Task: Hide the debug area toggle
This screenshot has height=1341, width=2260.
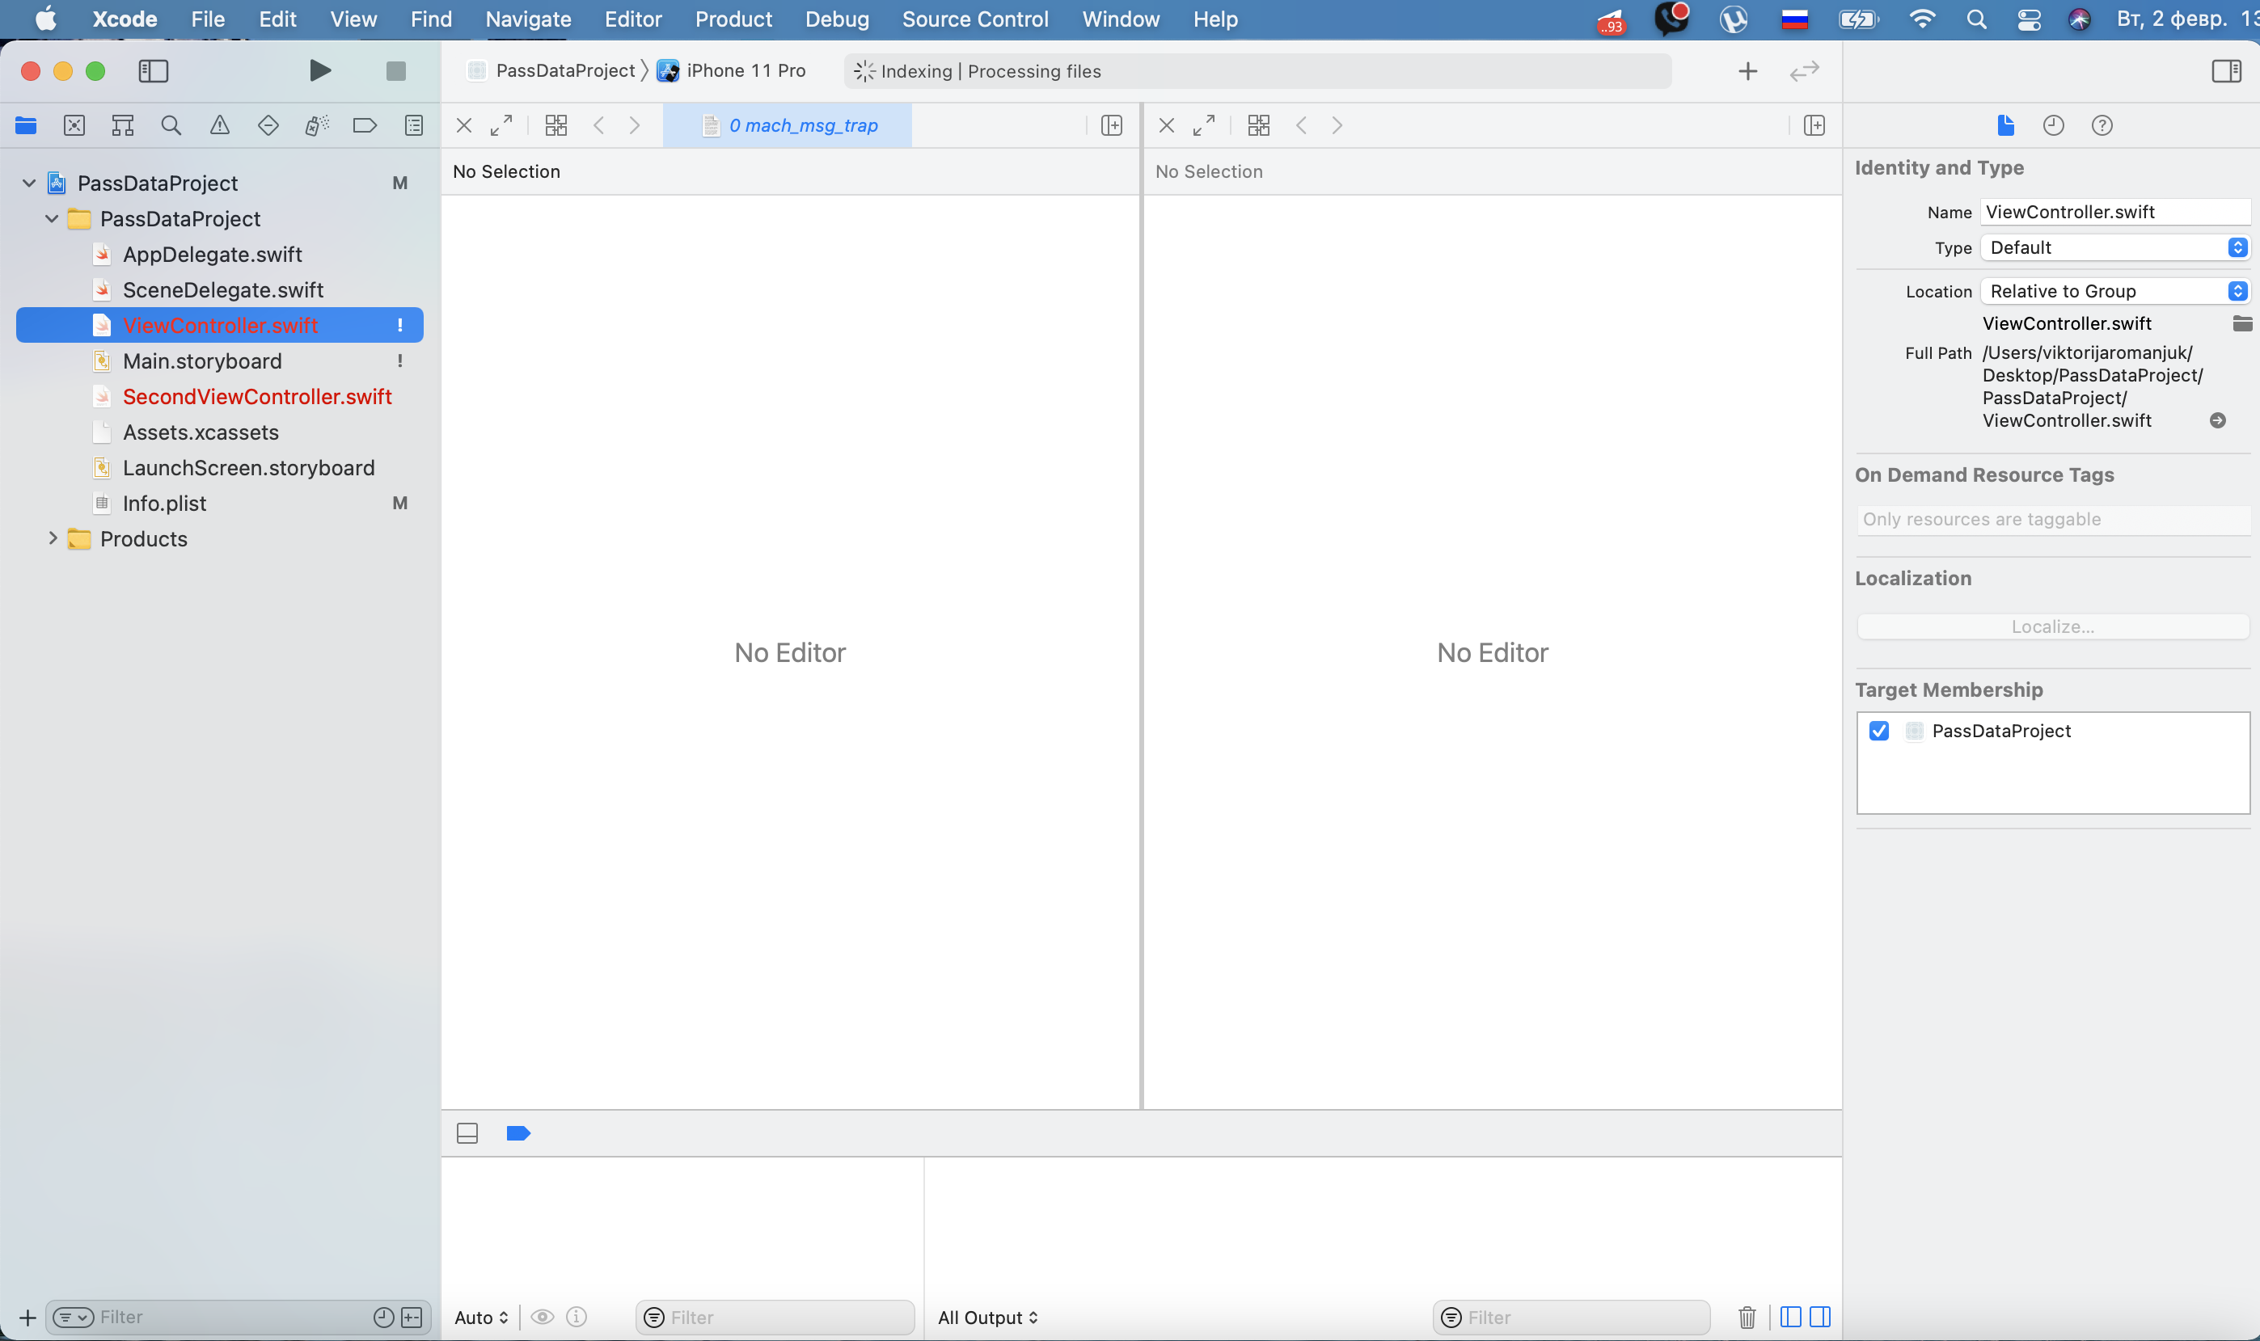Action: [x=467, y=1133]
